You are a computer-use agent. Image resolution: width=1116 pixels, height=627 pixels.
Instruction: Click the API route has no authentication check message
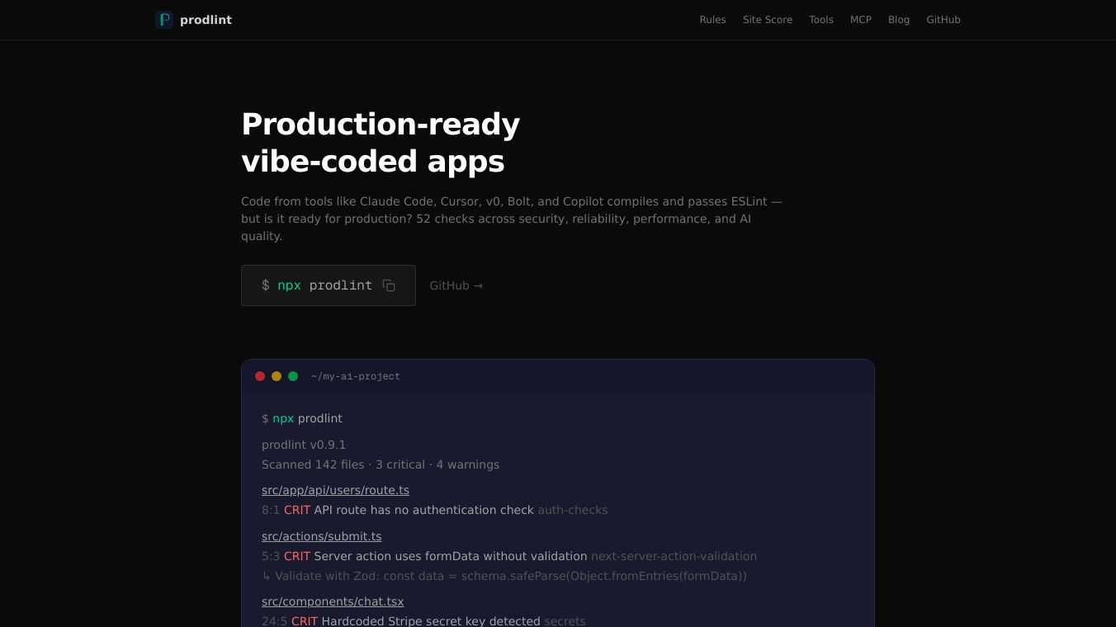[423, 510]
